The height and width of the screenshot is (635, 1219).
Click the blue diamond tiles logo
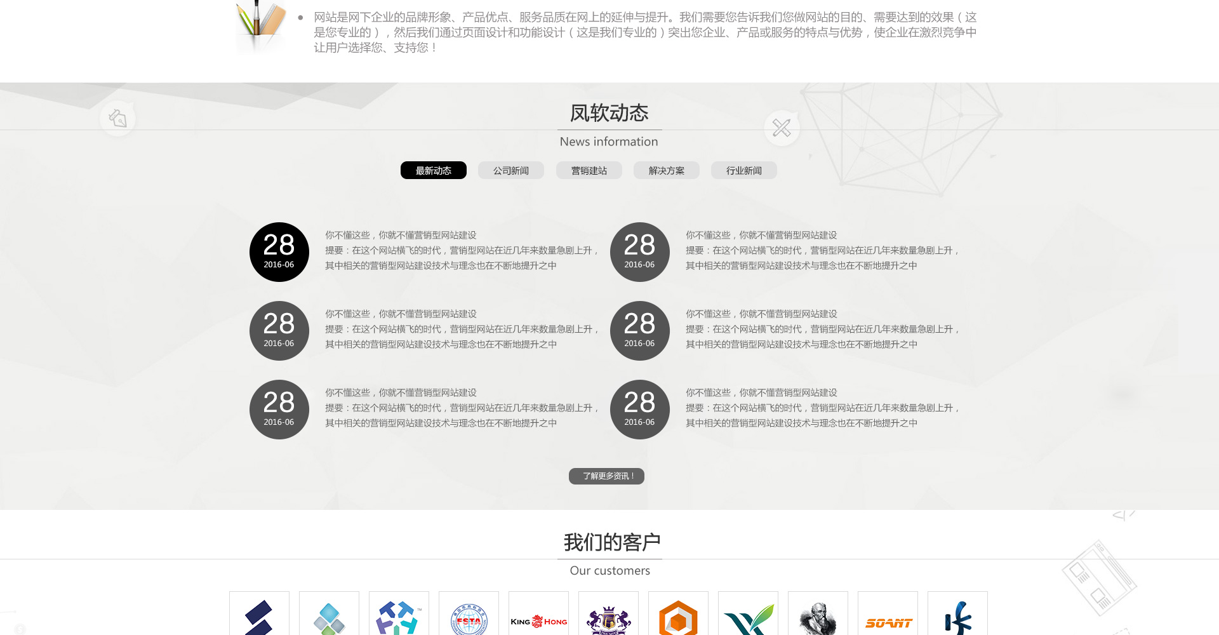(329, 618)
